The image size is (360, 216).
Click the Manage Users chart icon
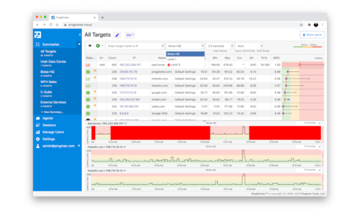[38, 132]
